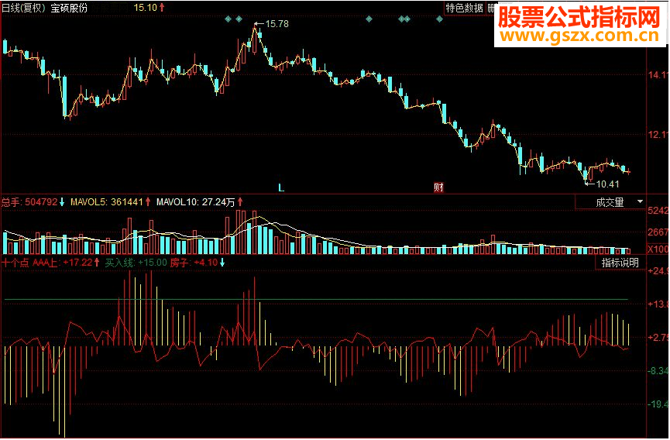
Task: Toggle the MAVOL5 line label
Action: (x=111, y=201)
